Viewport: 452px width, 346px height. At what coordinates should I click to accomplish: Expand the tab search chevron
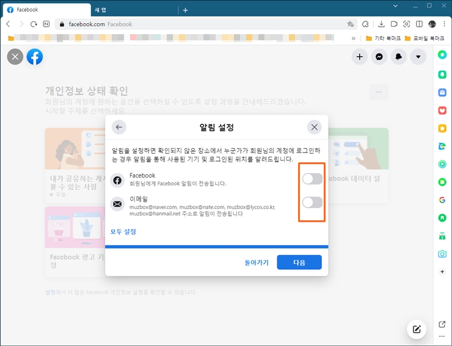coord(396,5)
